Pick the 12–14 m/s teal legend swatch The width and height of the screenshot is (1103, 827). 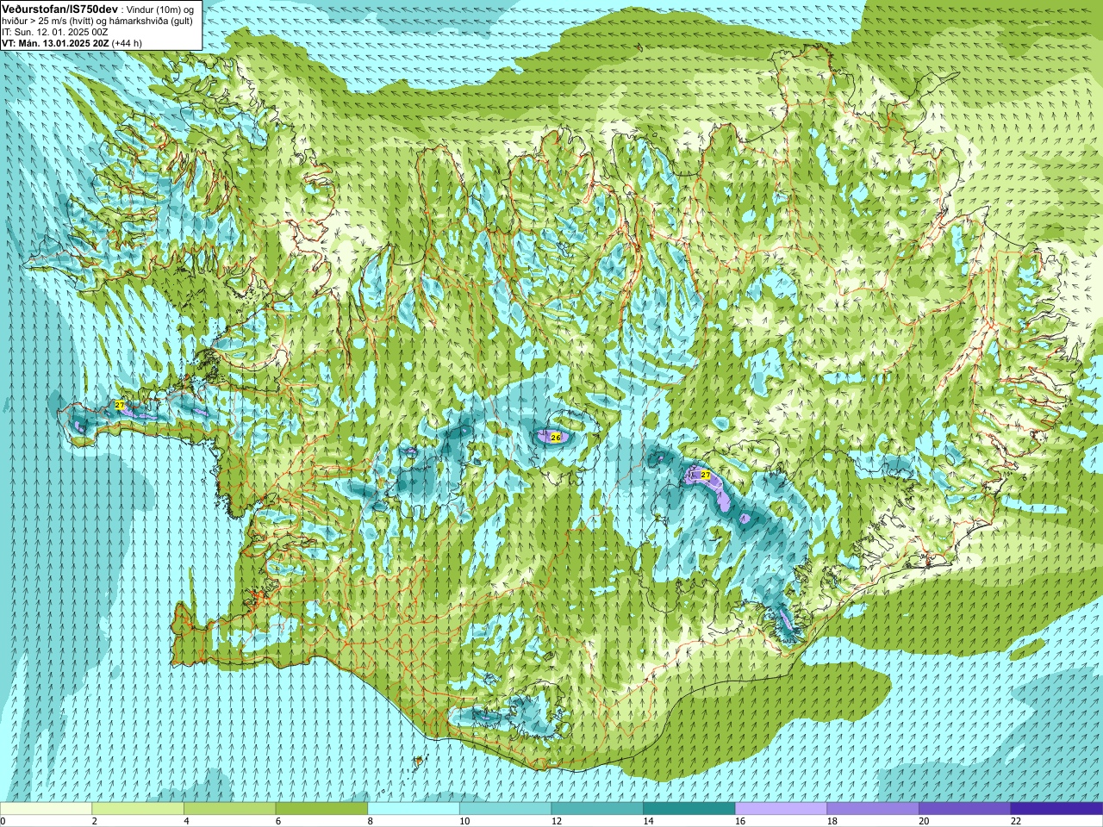tap(597, 809)
